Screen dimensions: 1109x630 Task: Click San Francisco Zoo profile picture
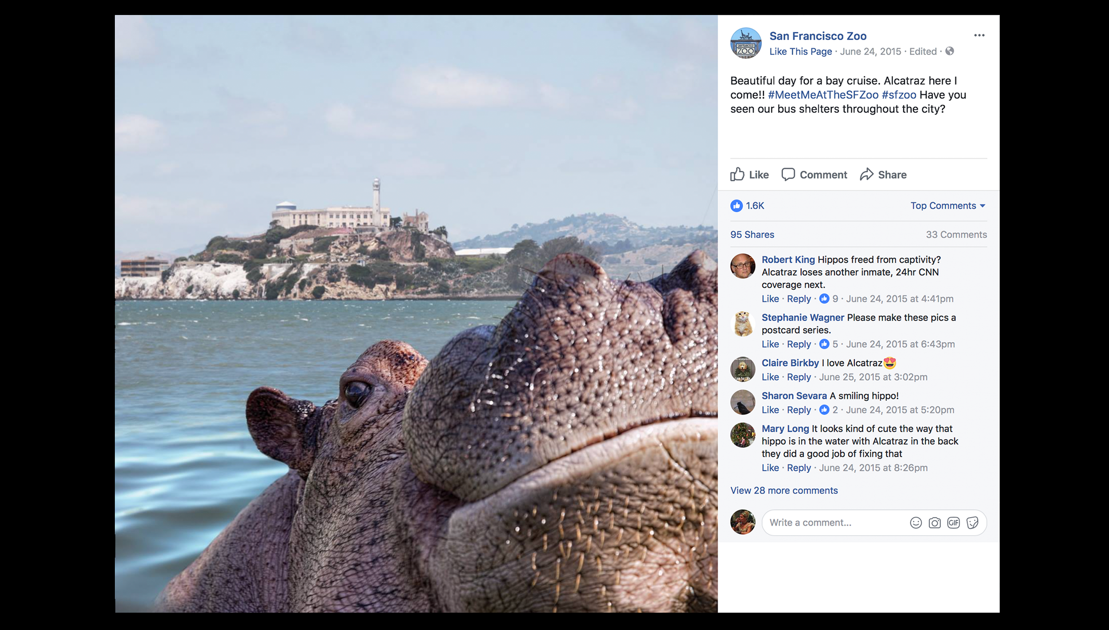coord(746,43)
